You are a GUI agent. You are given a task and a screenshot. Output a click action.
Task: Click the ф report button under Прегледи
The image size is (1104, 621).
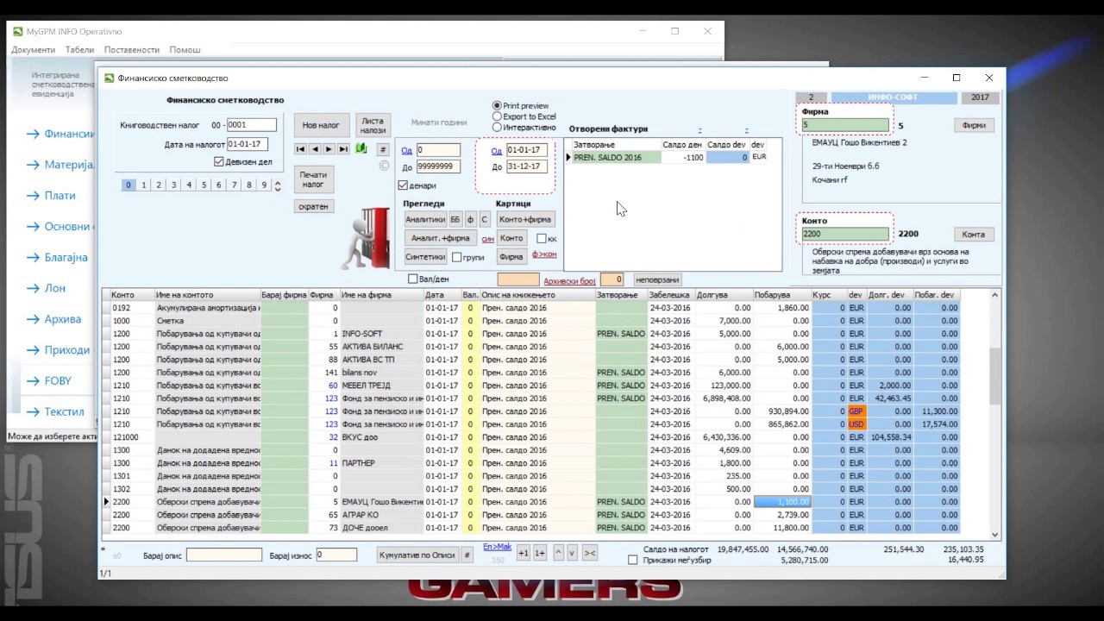pyautogui.click(x=470, y=219)
